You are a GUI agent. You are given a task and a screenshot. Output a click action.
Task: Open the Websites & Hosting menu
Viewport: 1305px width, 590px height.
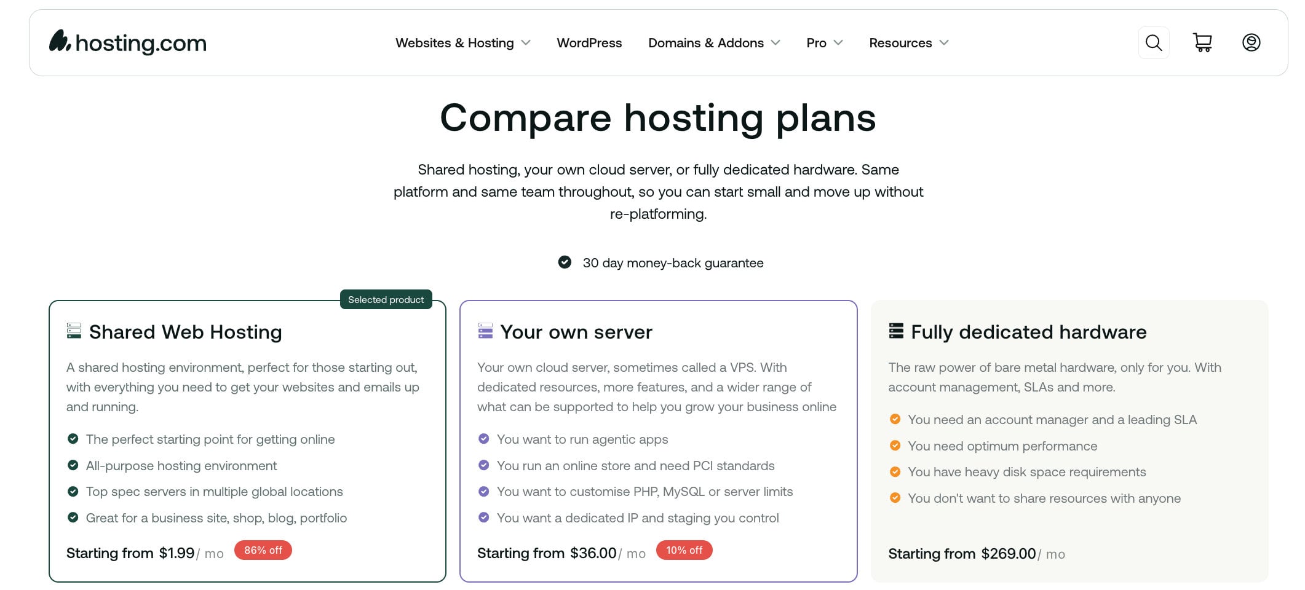[x=454, y=43]
